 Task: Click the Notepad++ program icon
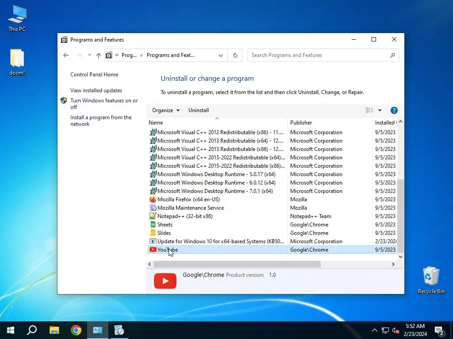point(153,216)
